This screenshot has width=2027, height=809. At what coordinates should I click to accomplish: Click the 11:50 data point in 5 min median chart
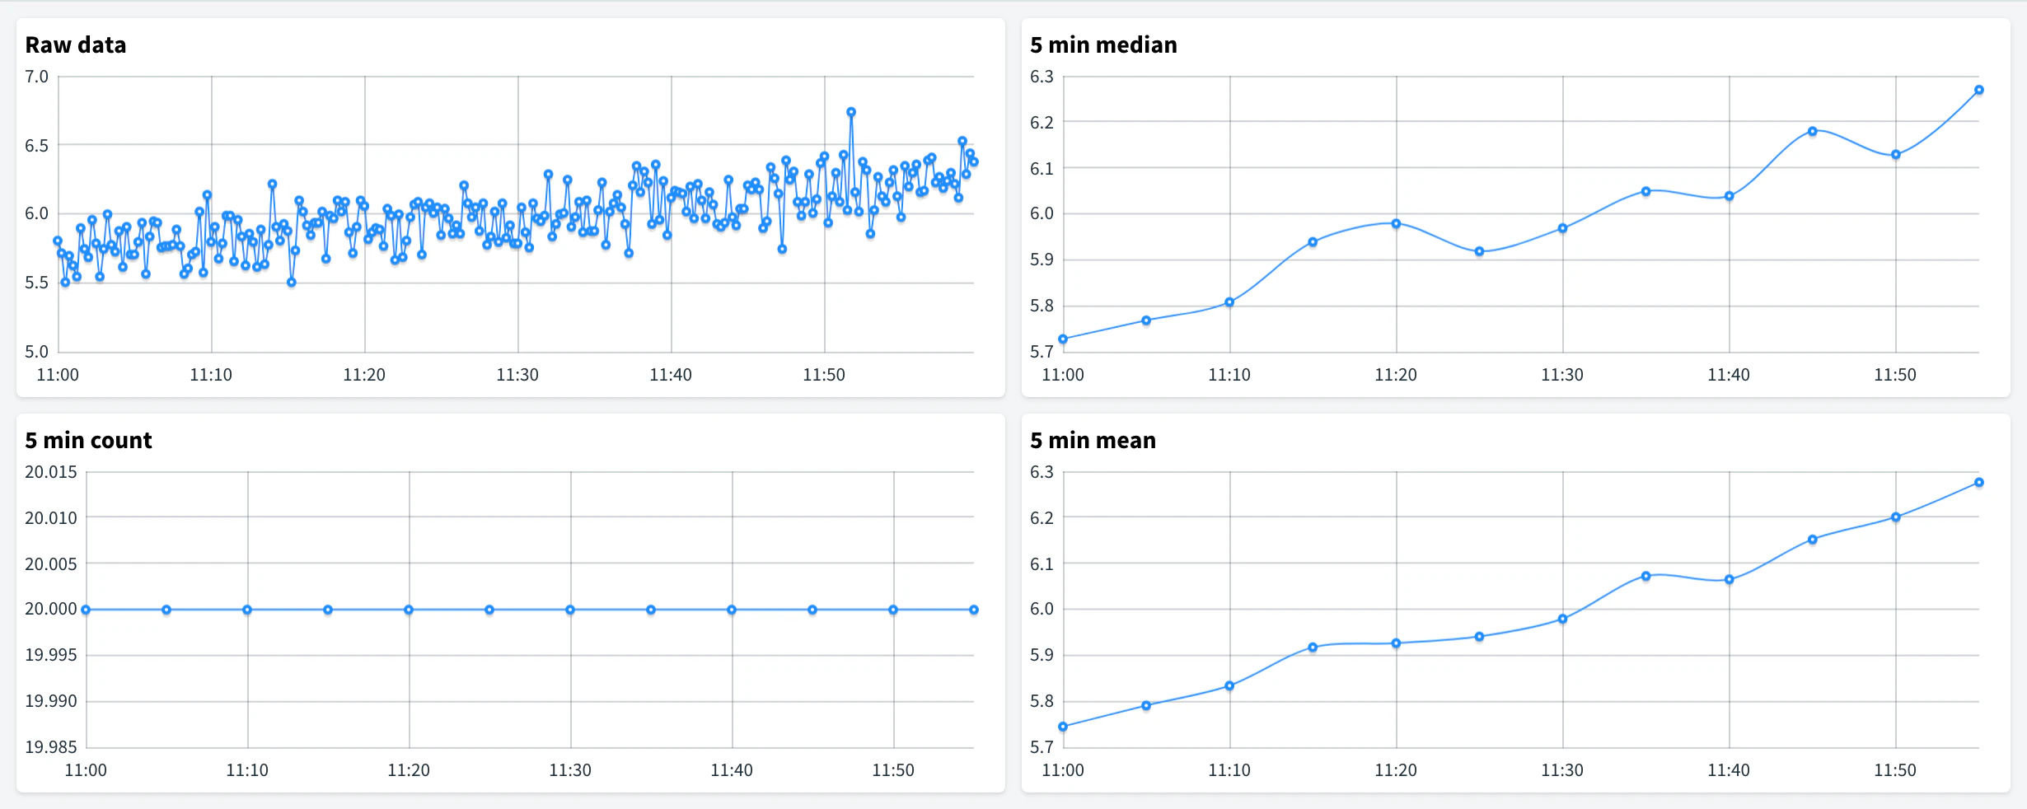click(1896, 155)
